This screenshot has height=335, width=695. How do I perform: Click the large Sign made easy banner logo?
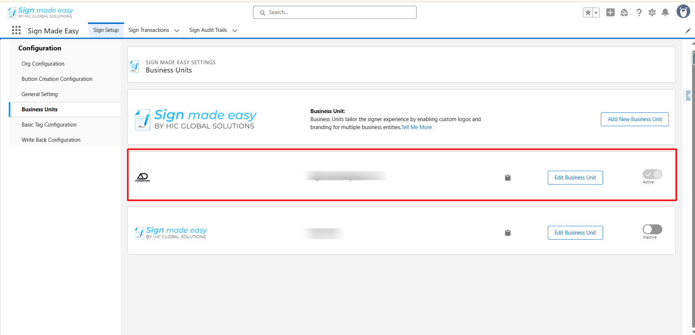point(196,119)
